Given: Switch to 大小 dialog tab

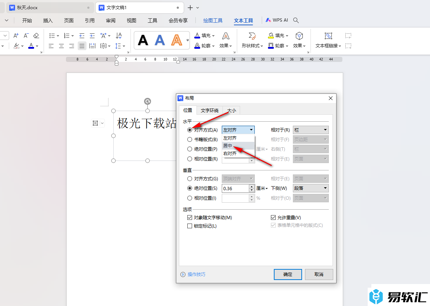Looking at the screenshot, I should point(231,110).
